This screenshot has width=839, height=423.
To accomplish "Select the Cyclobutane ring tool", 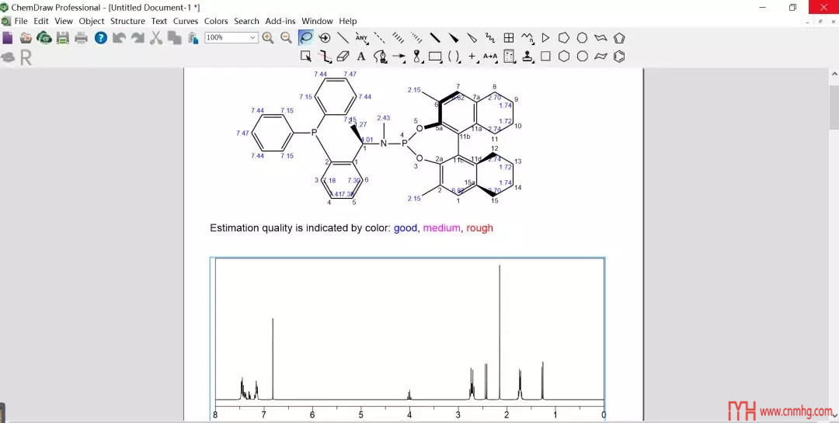I will pos(546,56).
